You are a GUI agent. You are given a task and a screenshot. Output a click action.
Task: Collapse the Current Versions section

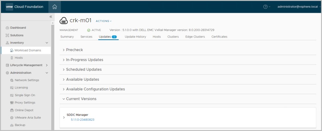pyautogui.click(x=81, y=99)
